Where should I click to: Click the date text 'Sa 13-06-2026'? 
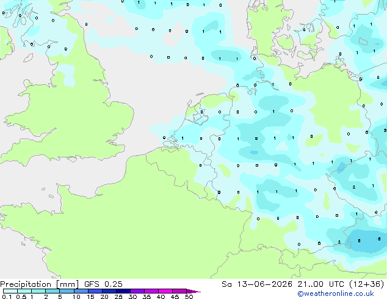pyautogui.click(x=257, y=284)
